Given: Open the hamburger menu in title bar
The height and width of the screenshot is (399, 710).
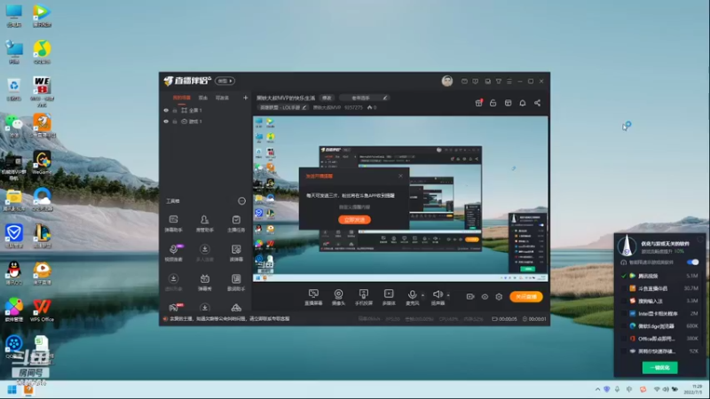Looking at the screenshot, I should point(509,82).
